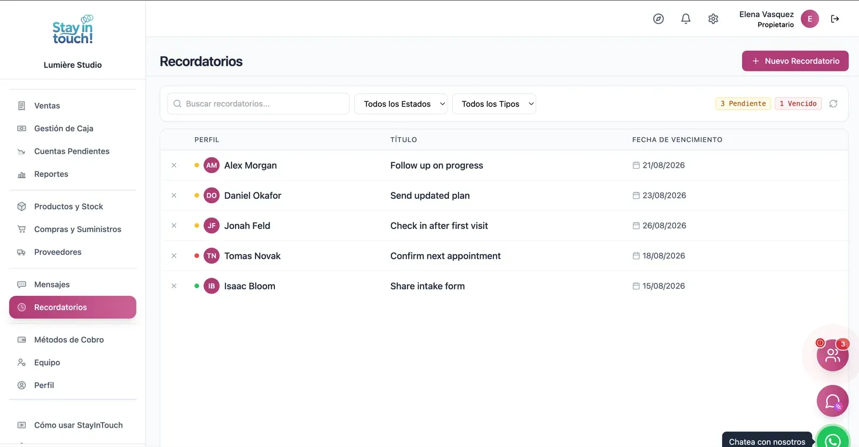This screenshot has height=447, width=859.
Task: Go to Equipo page
Action: click(x=72, y=362)
